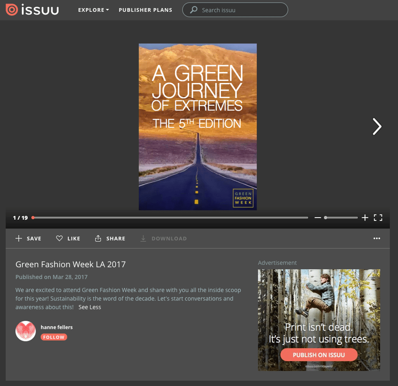398x386 pixels.
Task: Click the search magnifier icon
Action: 193,10
